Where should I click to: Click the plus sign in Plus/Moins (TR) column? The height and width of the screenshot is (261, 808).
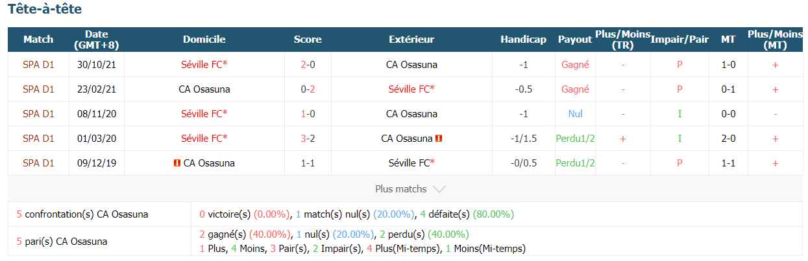[623, 138]
